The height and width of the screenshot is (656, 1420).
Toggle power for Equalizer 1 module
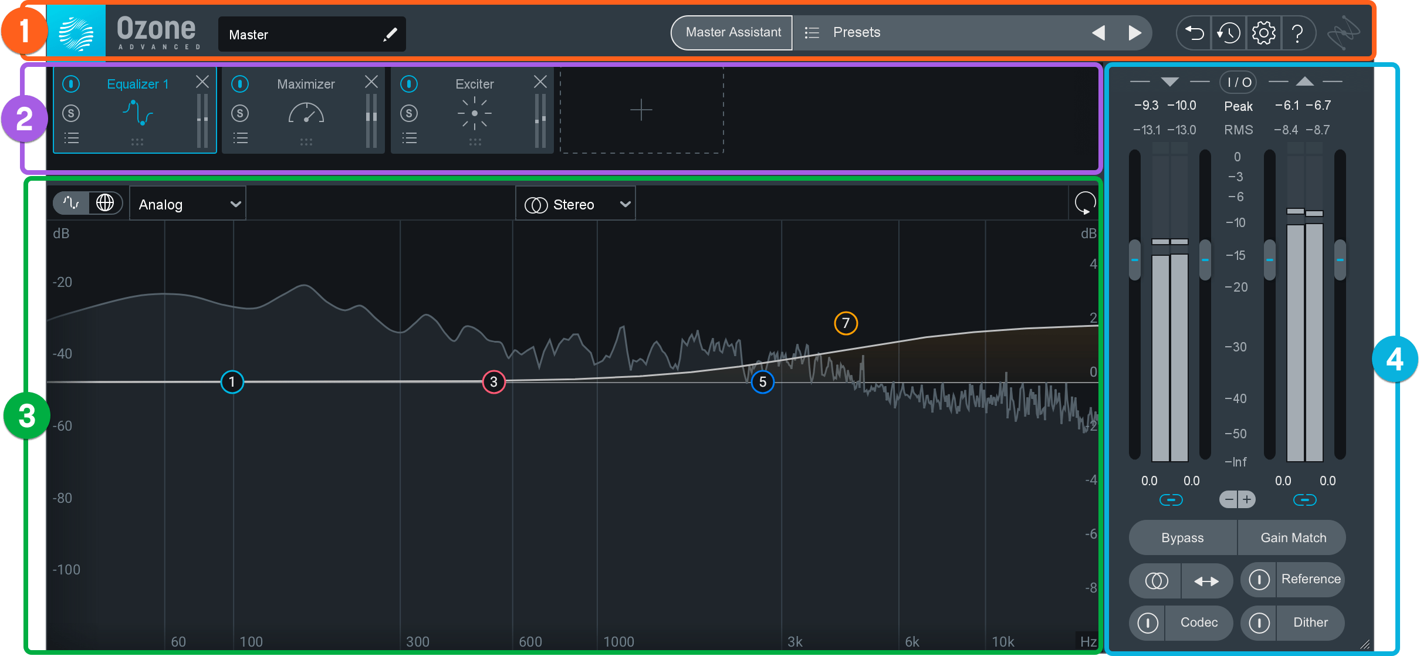(71, 84)
